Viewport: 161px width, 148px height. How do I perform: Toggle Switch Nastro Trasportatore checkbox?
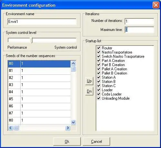(99, 56)
